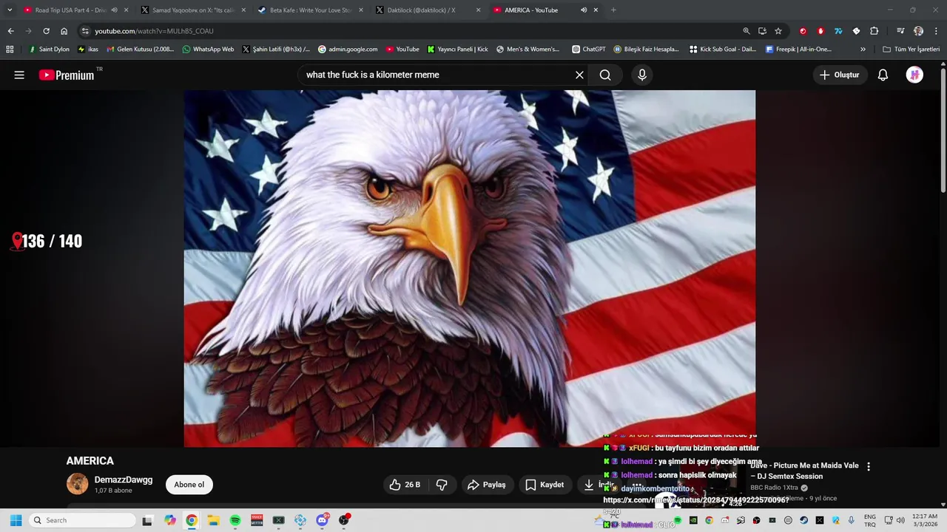This screenshot has height=532, width=947.
Task: Open Steam in the system tray
Action: pos(804,520)
